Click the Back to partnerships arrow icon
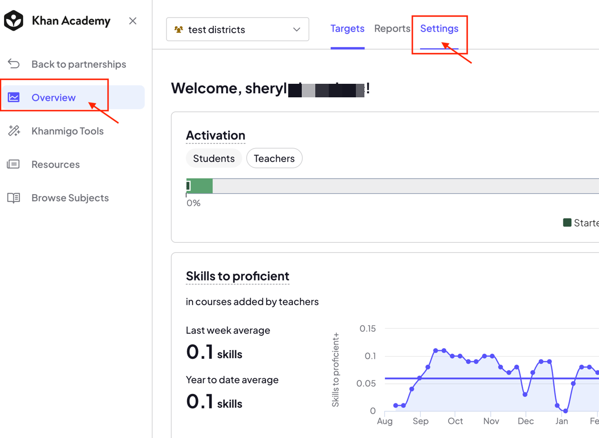Screen dimensions: 599x438 (x=14, y=64)
